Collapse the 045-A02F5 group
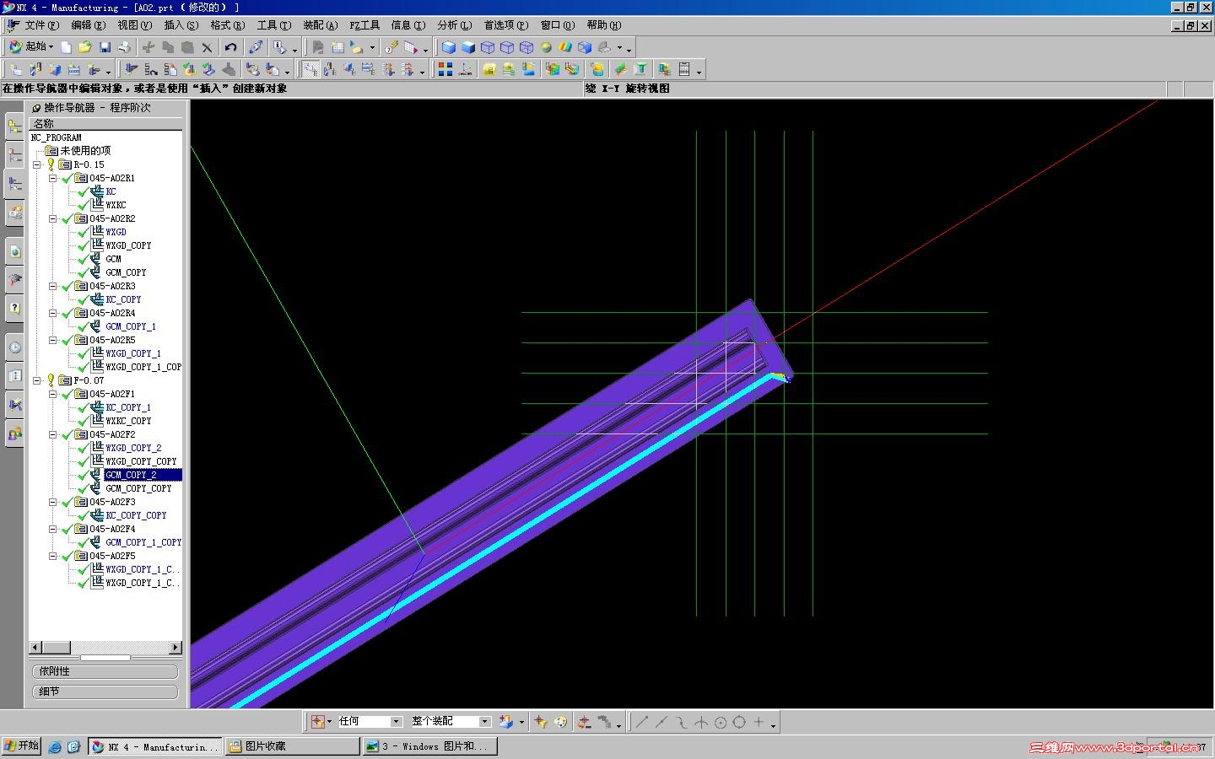Viewport: 1215px width, 759px height. (52, 556)
